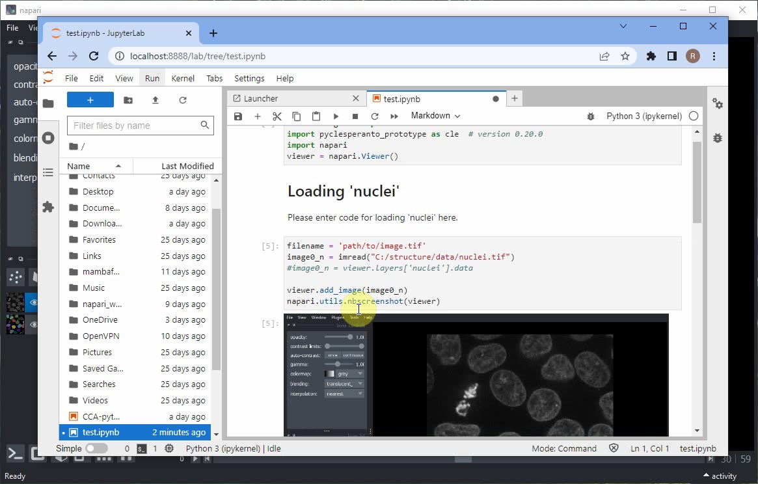The width and height of the screenshot is (758, 484).
Task: Refresh the file browser list
Action: (183, 100)
